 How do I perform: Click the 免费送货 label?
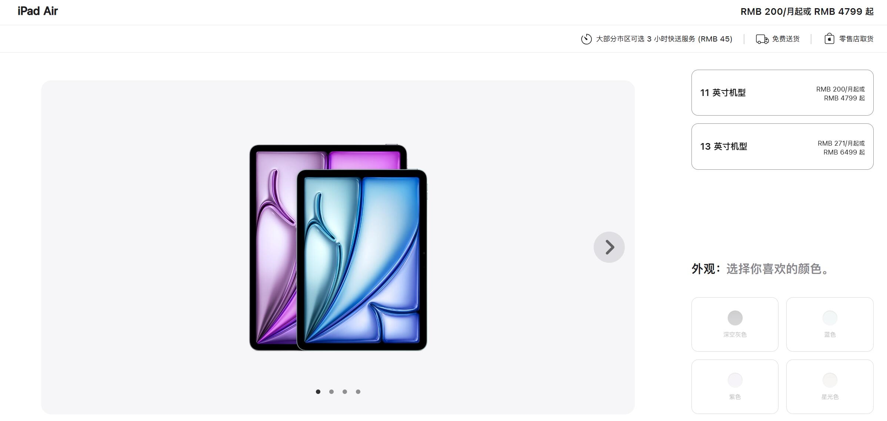786,39
